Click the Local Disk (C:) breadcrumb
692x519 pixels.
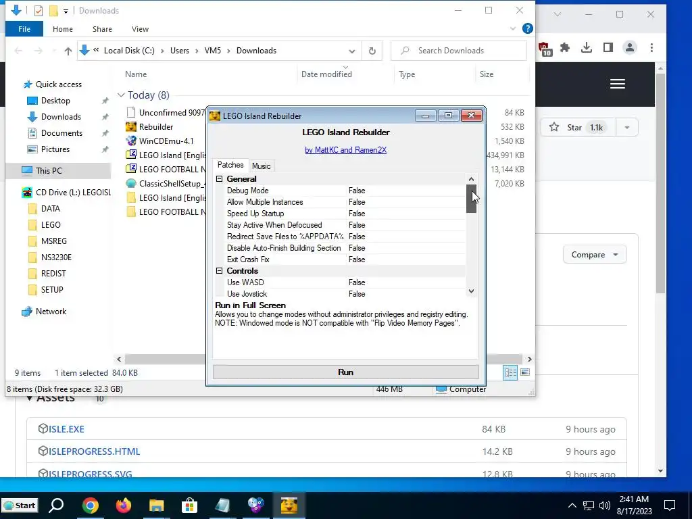129,51
